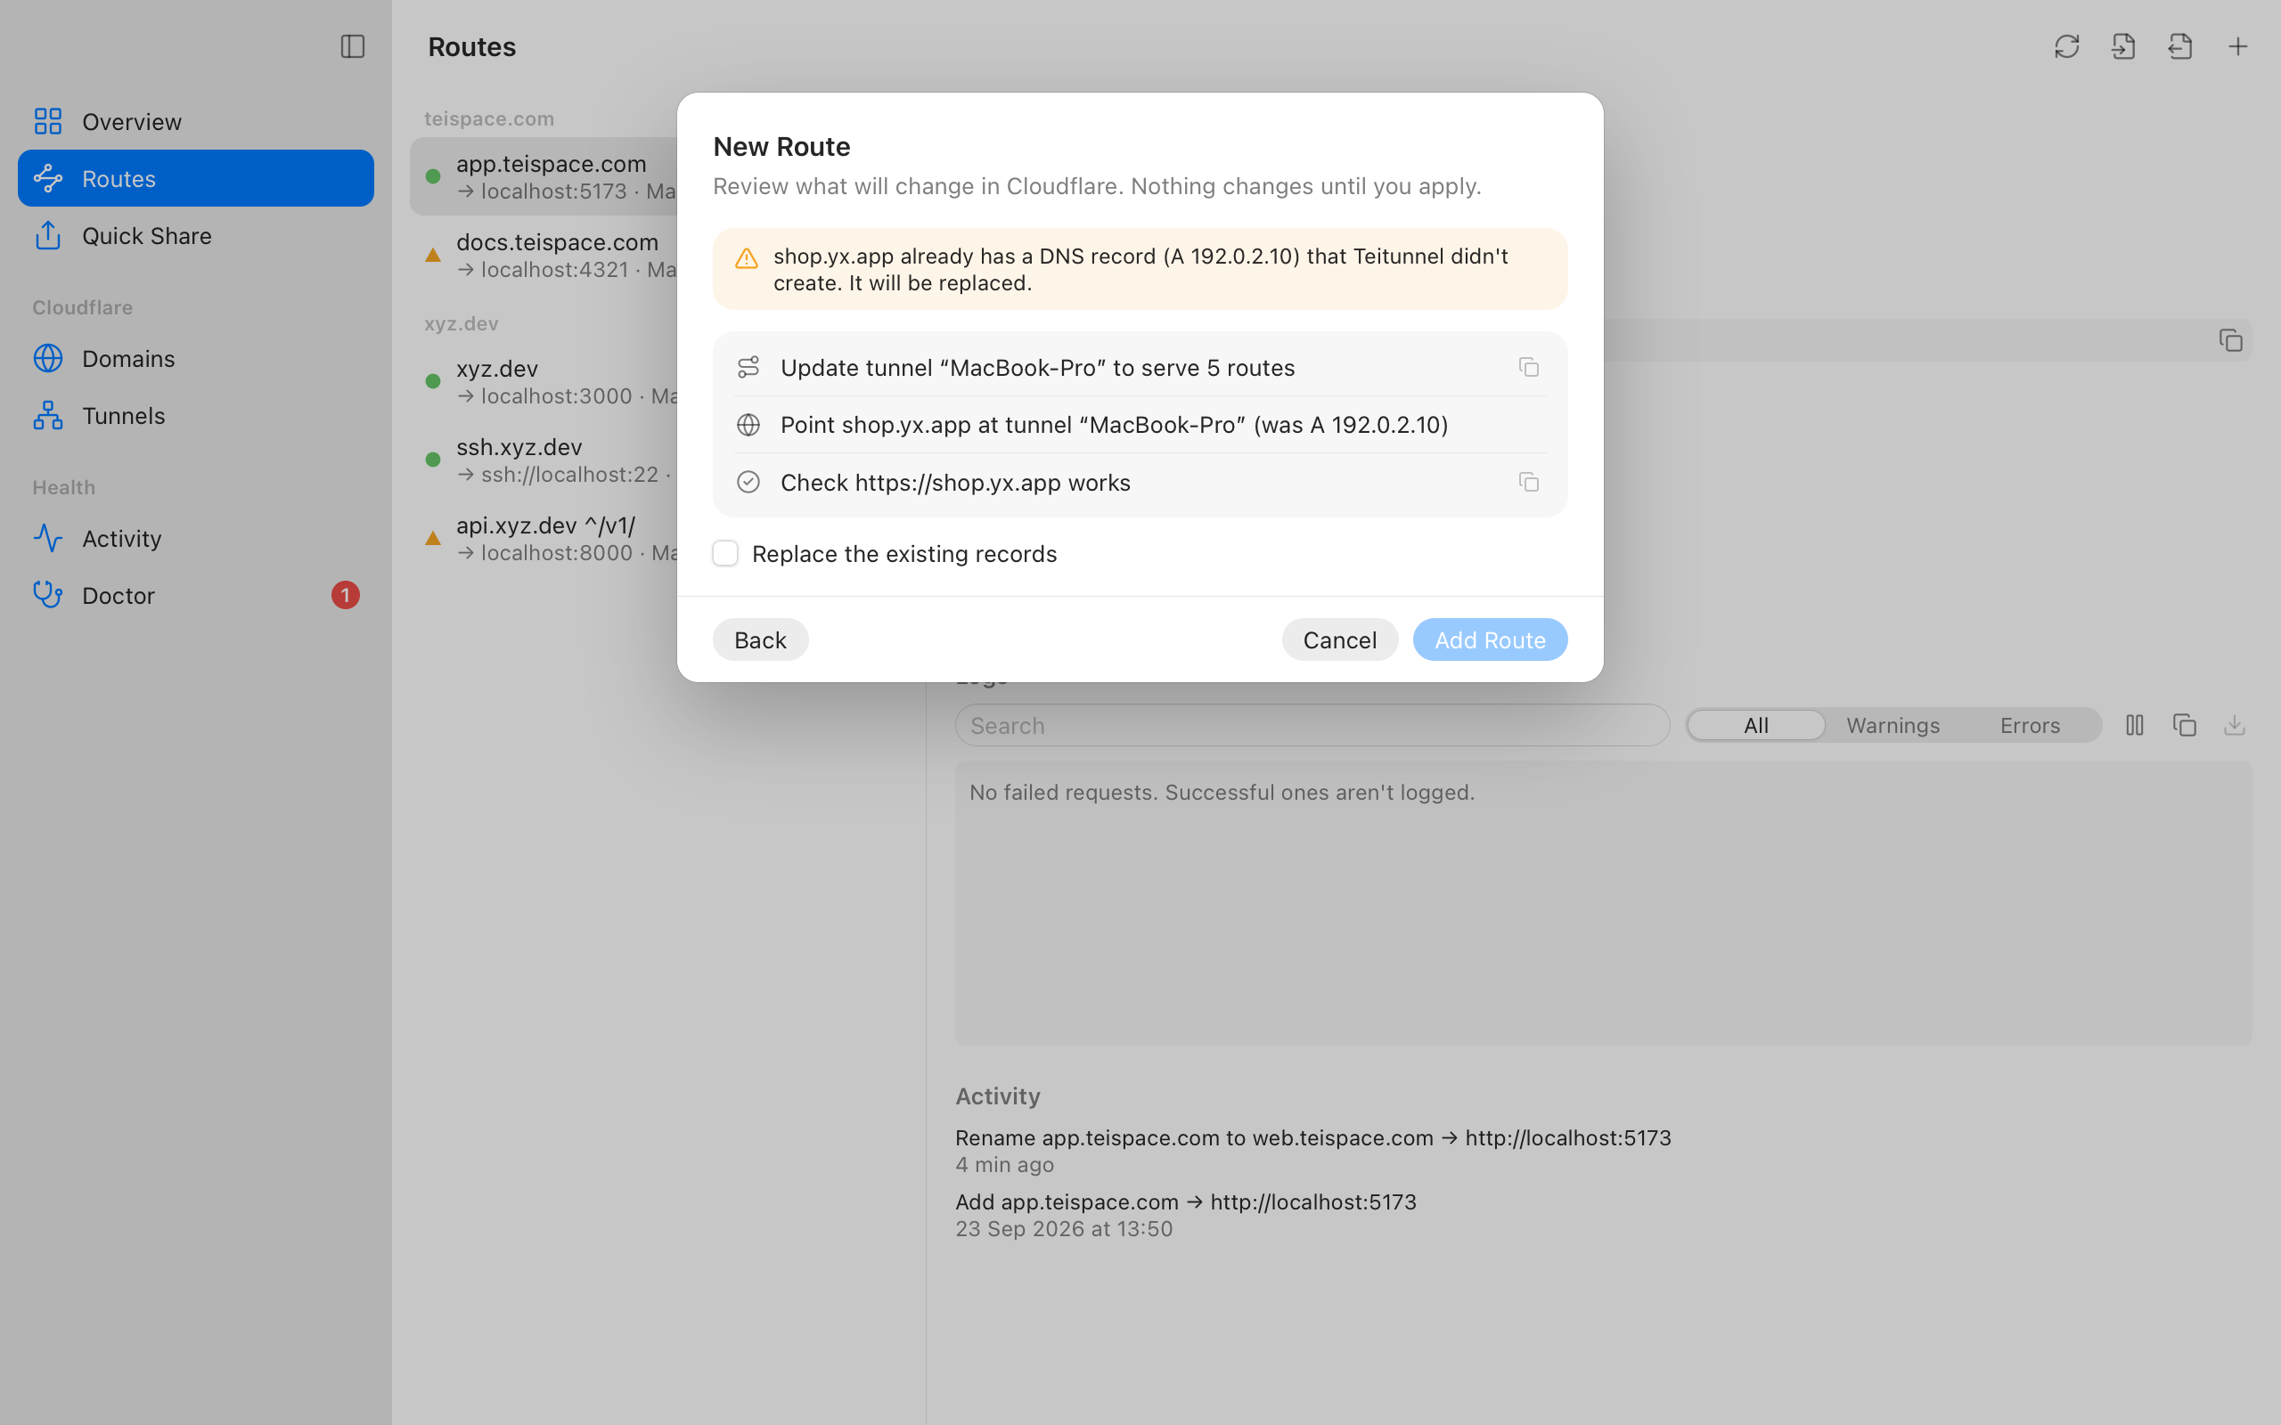Open Quick Share in sidebar

coord(196,236)
